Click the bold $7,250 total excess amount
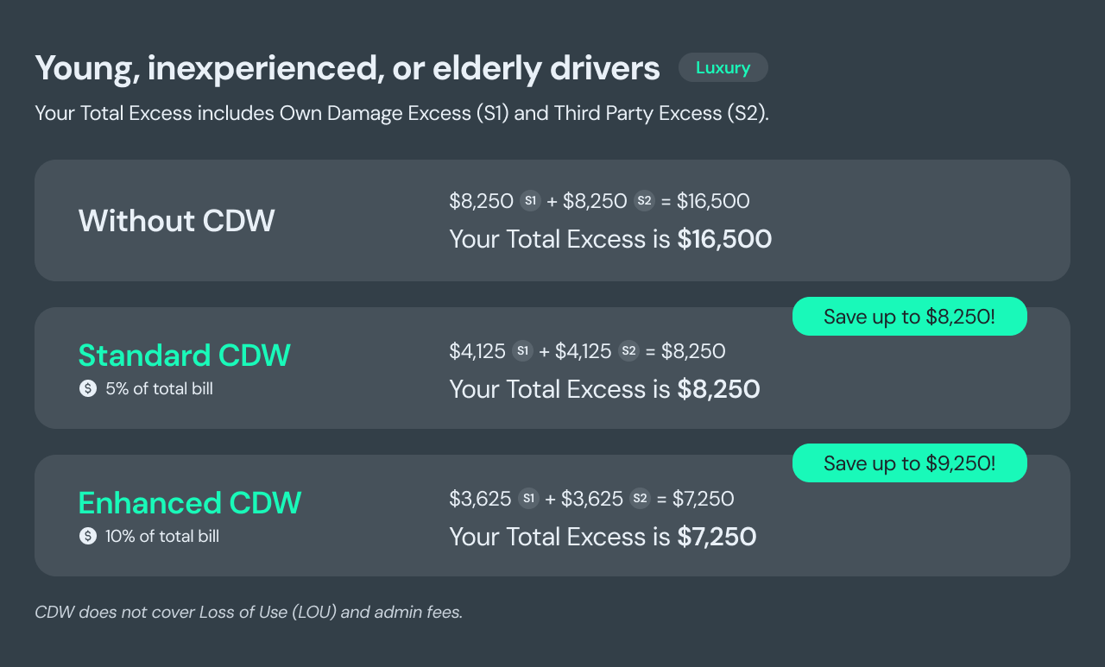The height and width of the screenshot is (667, 1105). 717,537
